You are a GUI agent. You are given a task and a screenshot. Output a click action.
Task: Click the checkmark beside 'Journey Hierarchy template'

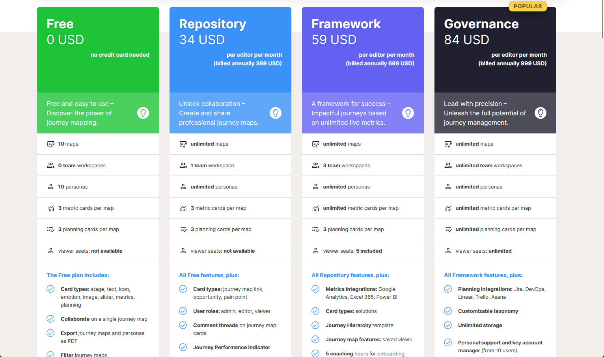(315, 325)
